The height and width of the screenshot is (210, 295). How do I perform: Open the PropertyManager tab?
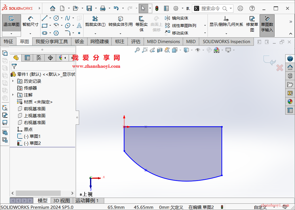[x=27, y=58]
